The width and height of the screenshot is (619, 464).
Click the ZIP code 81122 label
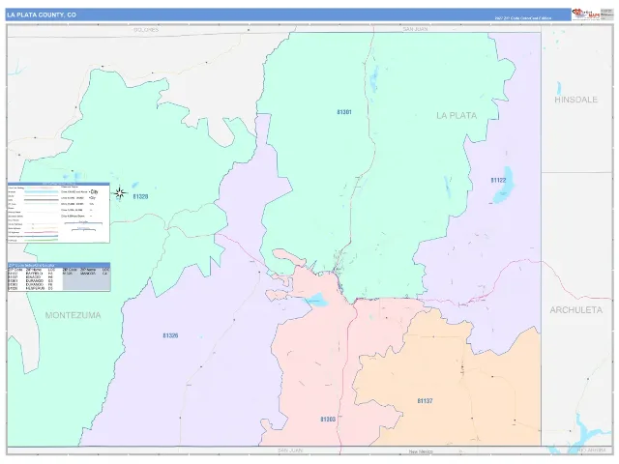click(498, 181)
